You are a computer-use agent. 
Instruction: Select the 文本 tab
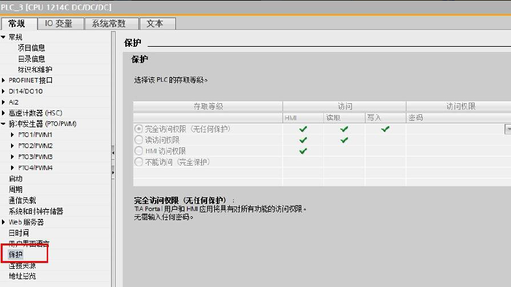click(x=155, y=23)
